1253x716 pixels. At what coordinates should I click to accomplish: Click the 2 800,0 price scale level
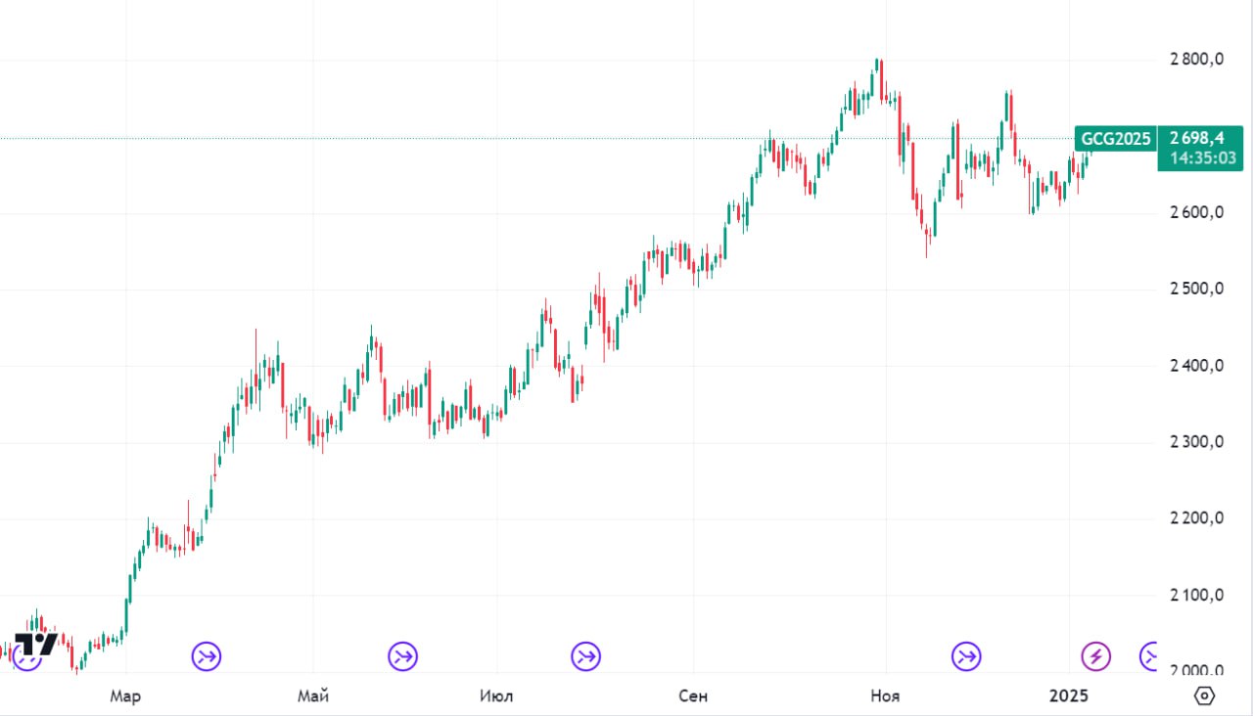1196,60
